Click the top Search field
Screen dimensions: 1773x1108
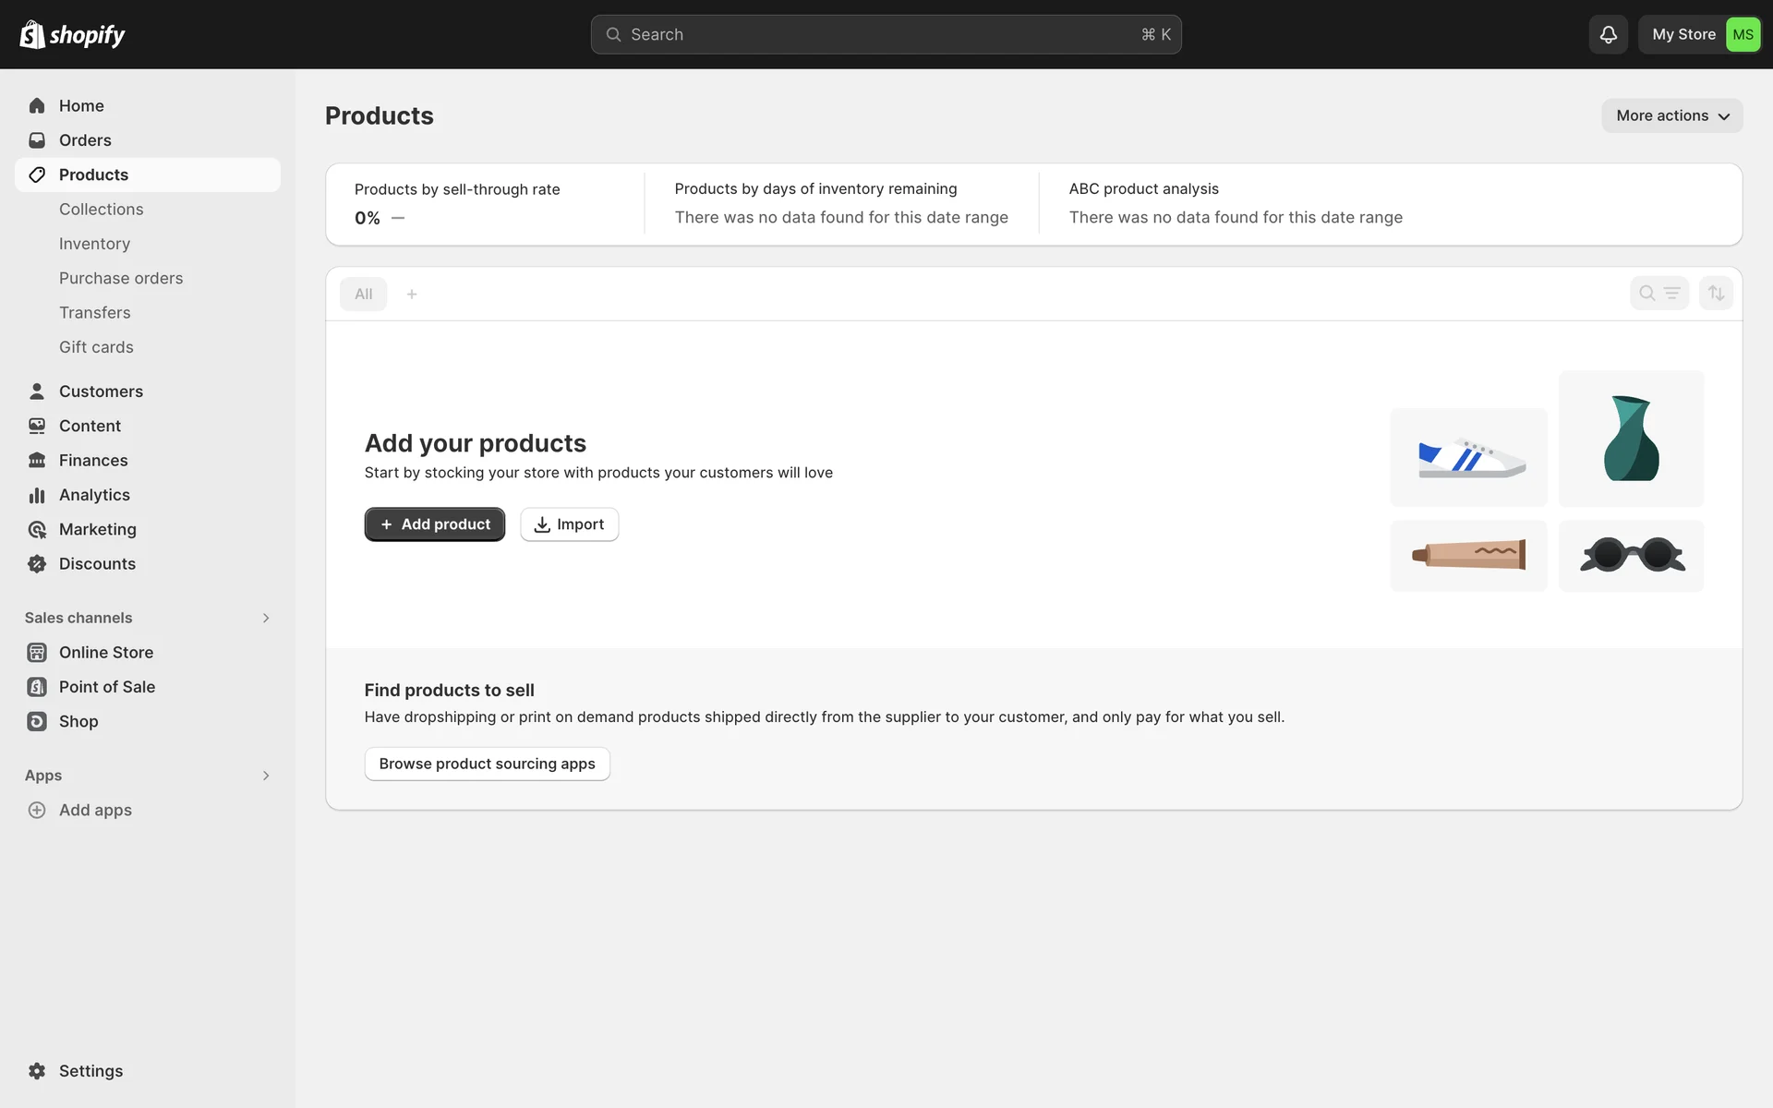click(x=886, y=34)
